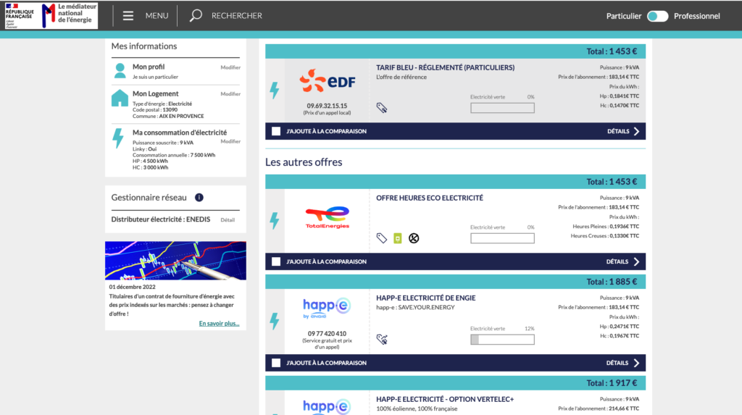Click green document icon in TotalEnergies offer
The width and height of the screenshot is (742, 415).
(398, 238)
